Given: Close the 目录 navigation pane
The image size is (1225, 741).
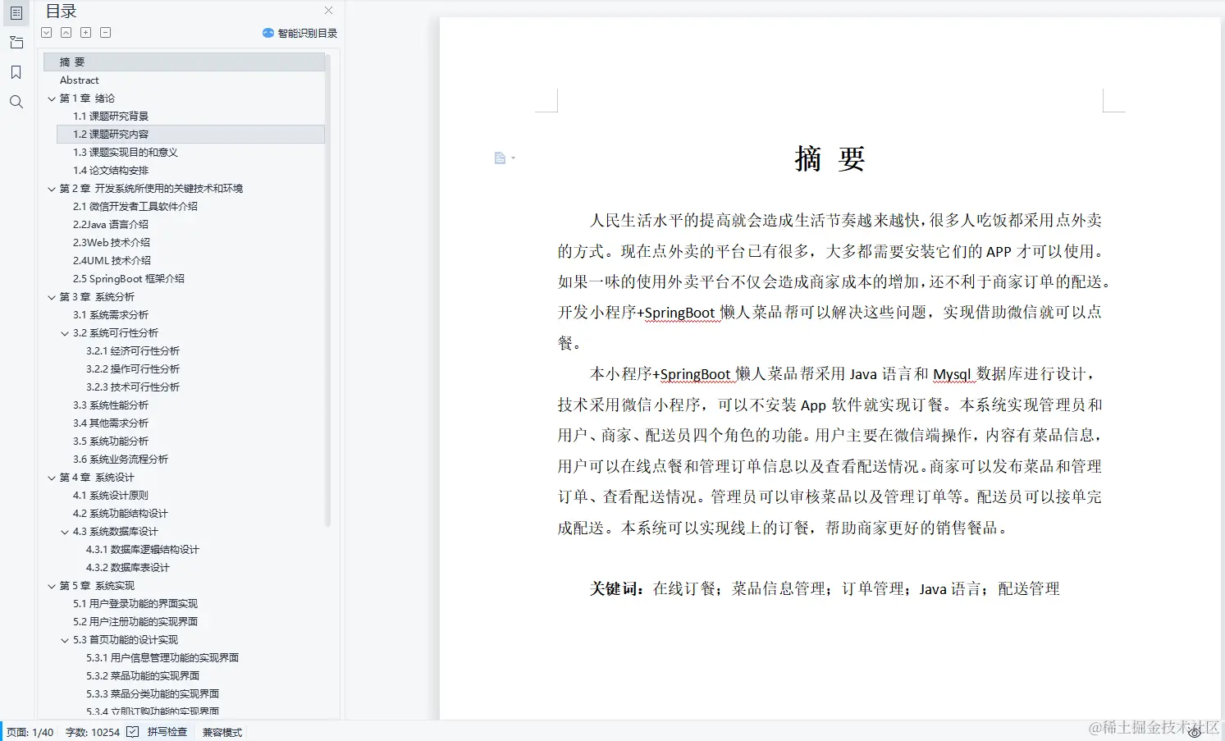Looking at the screenshot, I should click(x=328, y=11).
